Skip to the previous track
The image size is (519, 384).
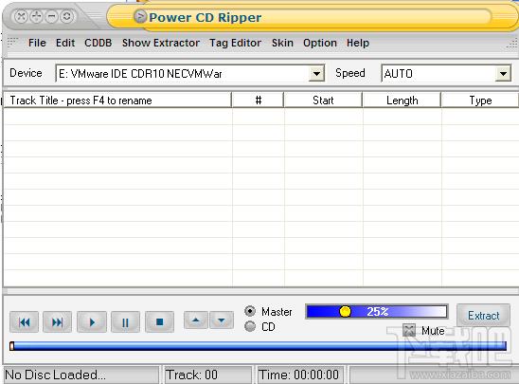(x=25, y=321)
